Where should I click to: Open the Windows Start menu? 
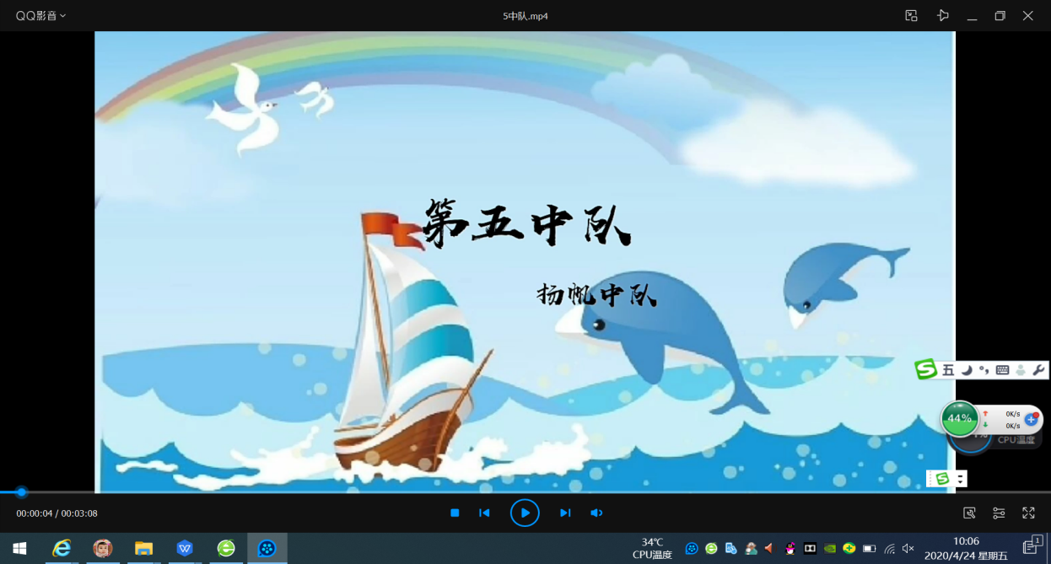[19, 549]
